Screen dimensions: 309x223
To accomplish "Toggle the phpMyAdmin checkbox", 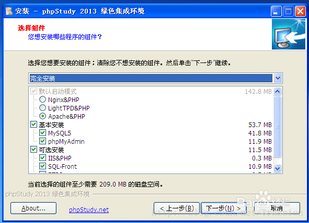I will 42,141.
